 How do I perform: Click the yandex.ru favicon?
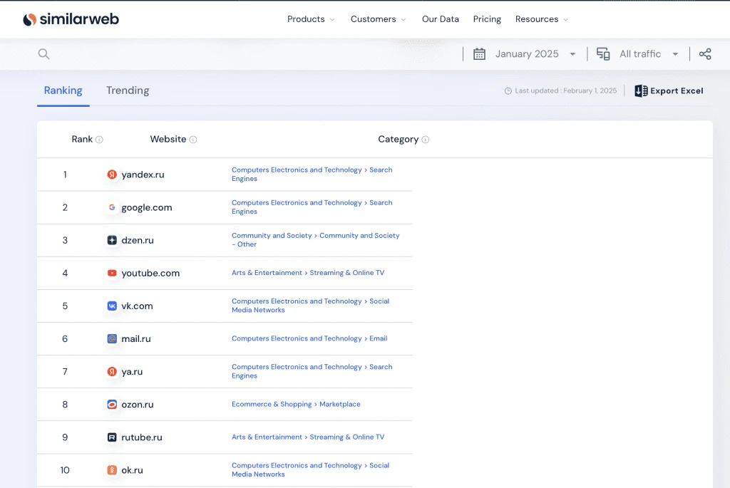pos(112,175)
